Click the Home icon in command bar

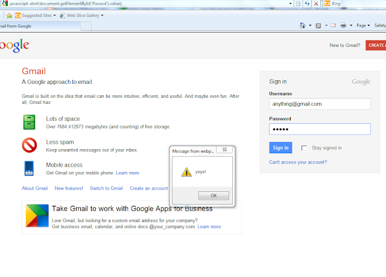click(303, 25)
